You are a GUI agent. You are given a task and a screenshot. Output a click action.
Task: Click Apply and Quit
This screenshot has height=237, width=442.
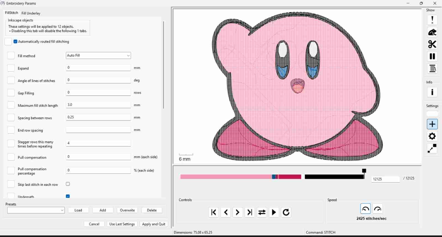[x=154, y=224]
